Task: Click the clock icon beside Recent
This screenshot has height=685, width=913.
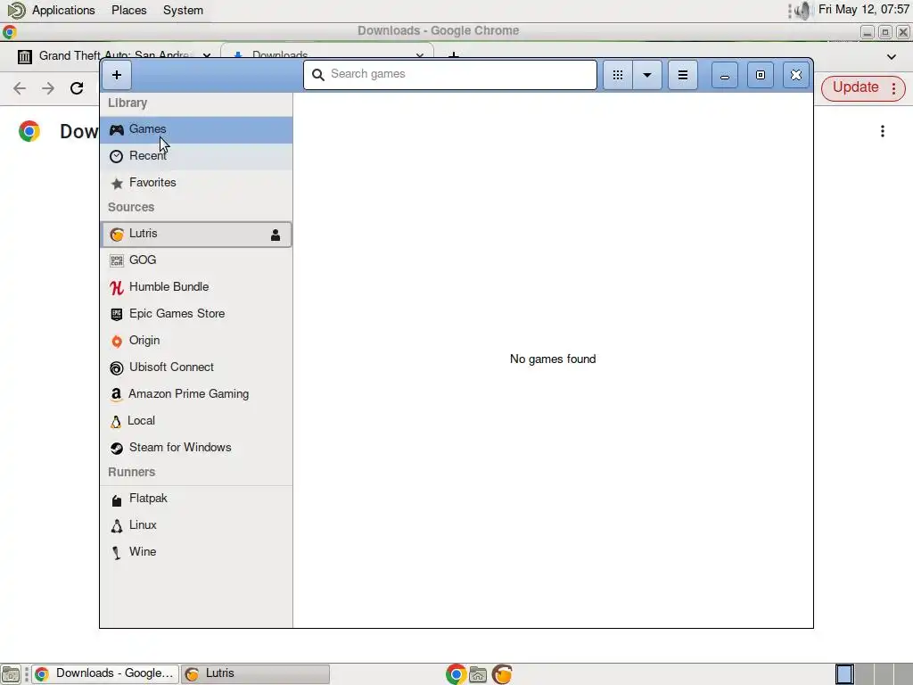Action: click(117, 156)
